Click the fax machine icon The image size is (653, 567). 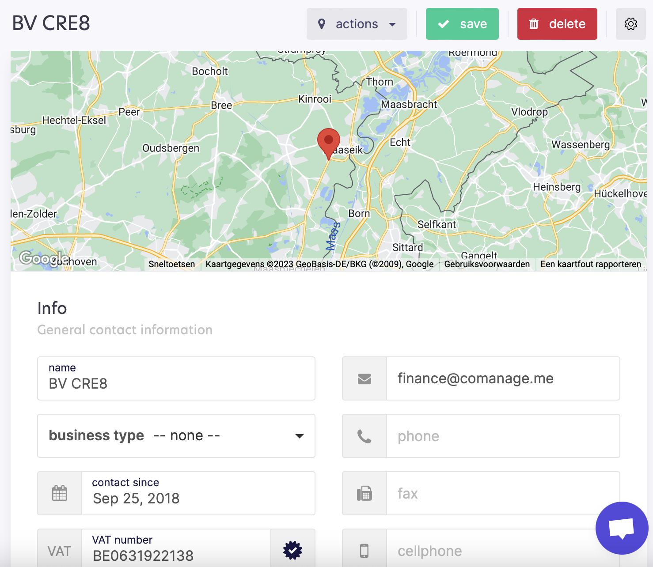364,493
